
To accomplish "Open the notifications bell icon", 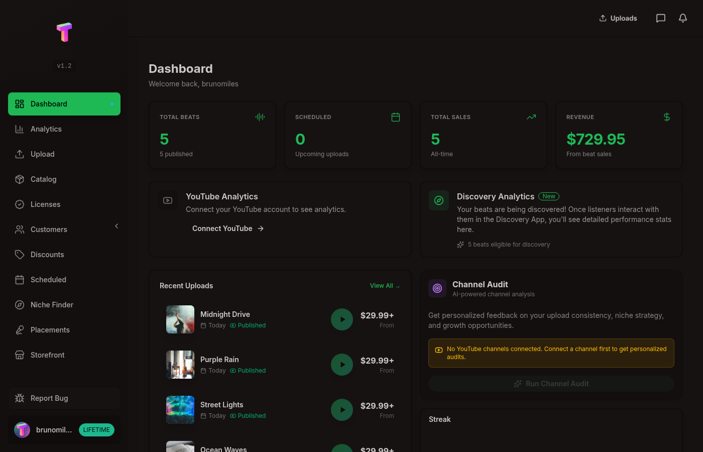I will [x=682, y=18].
